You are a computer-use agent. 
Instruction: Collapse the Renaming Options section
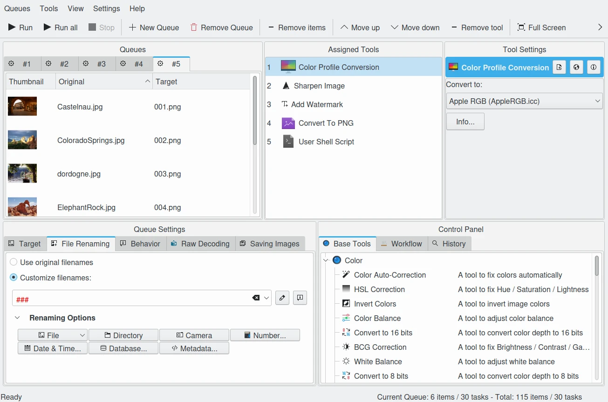(x=17, y=318)
